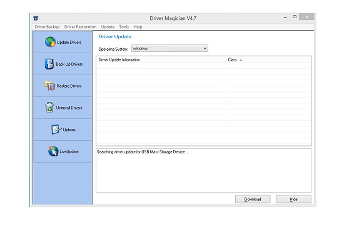The height and width of the screenshot is (231, 344).
Task: Select the Back Up Drivers label
Action: pos(69,64)
